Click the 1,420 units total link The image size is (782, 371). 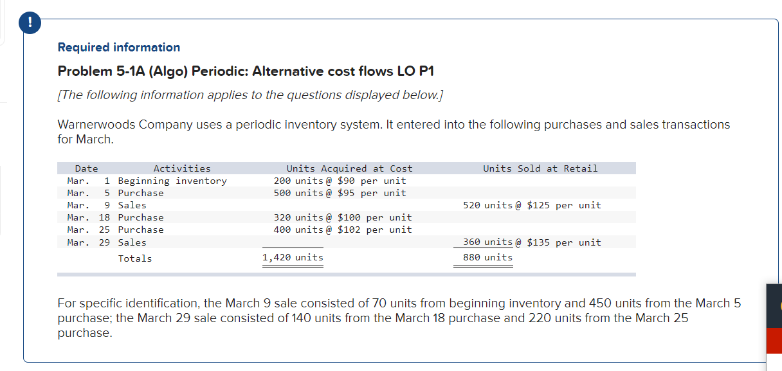pos(293,257)
